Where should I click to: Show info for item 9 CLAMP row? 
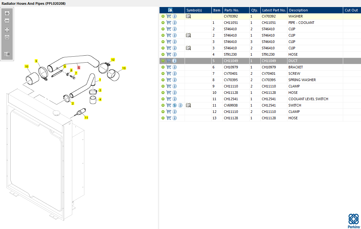click(x=174, y=86)
